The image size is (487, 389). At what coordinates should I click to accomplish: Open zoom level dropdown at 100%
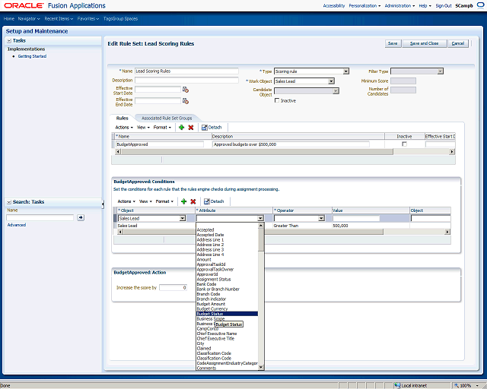(477, 386)
